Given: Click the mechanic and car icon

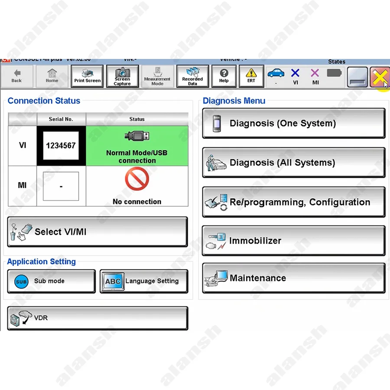Looking at the screenshot, I should tap(216, 163).
